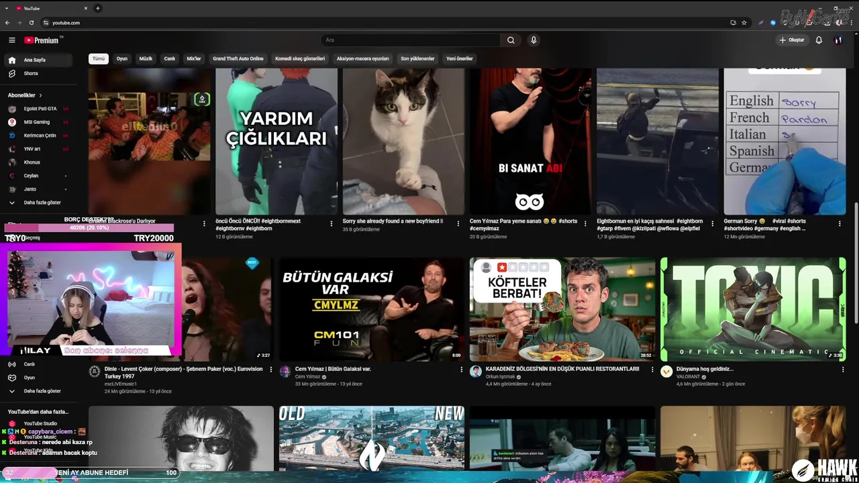Select Grand Theft Auto Online chip

pos(238,58)
